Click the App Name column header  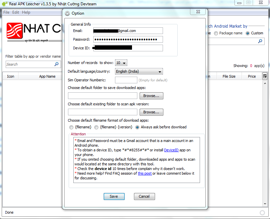click(47, 76)
